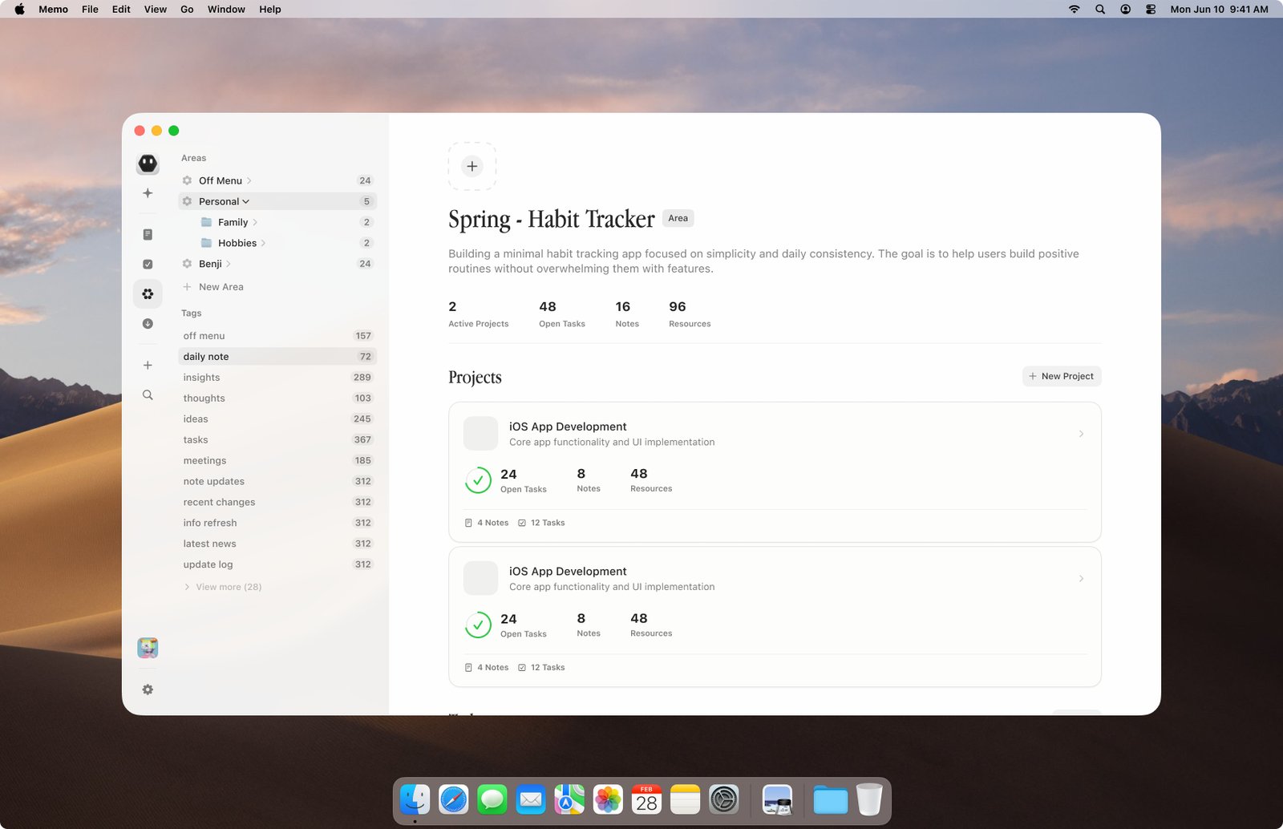Image resolution: width=1283 pixels, height=829 pixels.
Task: Open the second iOS App Development card chevron
Action: [1081, 578]
